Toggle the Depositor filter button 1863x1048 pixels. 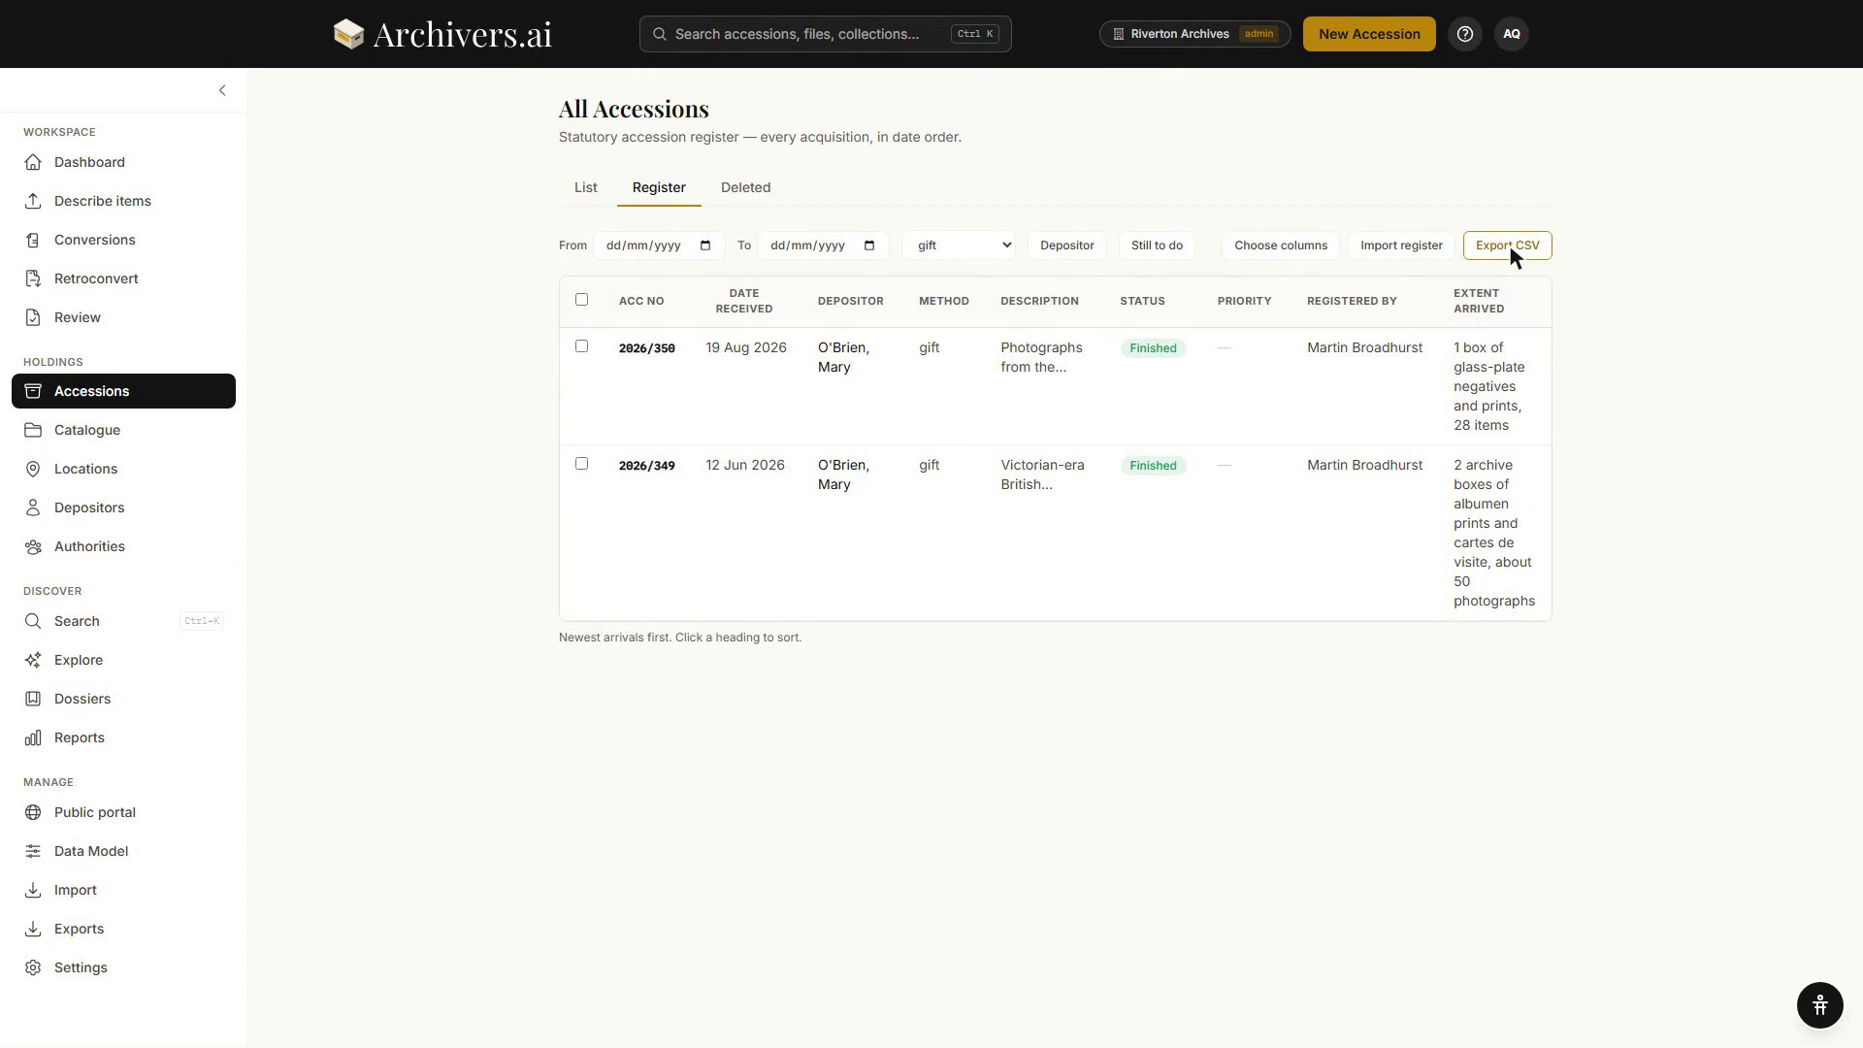click(x=1066, y=246)
